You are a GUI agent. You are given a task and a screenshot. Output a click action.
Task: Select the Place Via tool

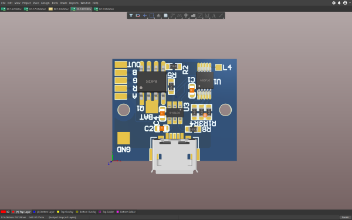point(186,15)
